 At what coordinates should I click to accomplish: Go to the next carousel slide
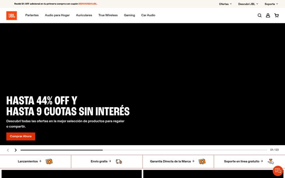tap(15, 150)
